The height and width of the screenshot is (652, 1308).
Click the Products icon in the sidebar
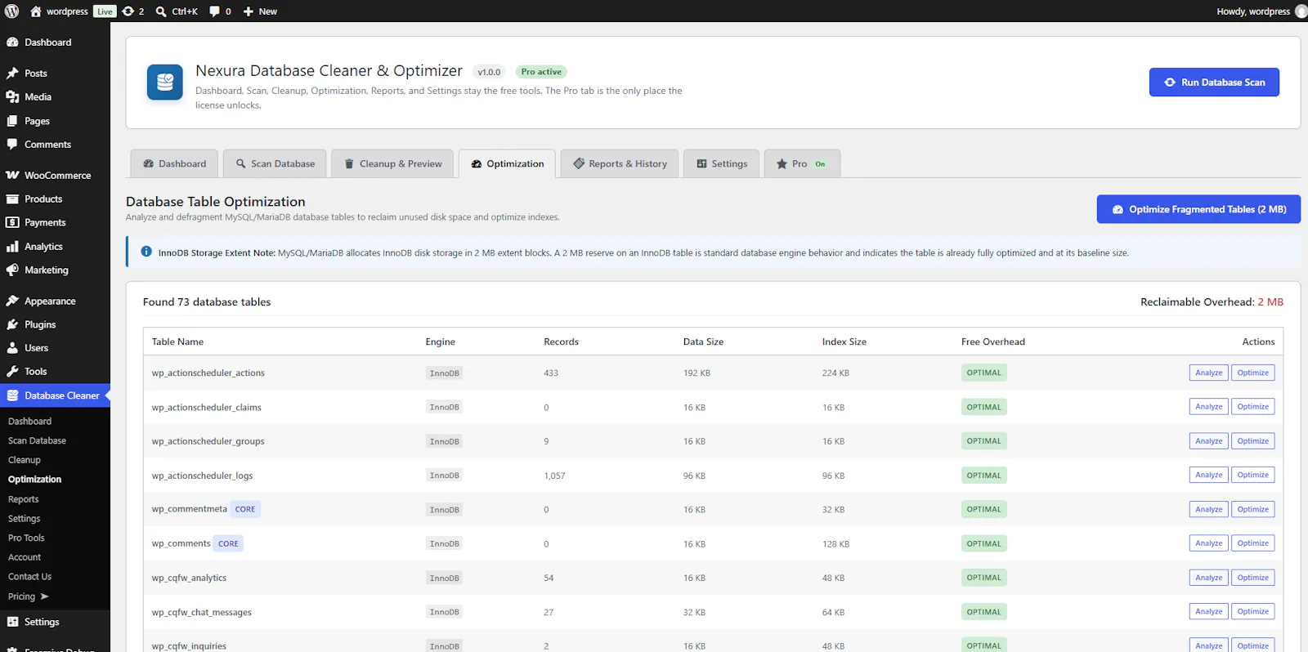tap(12, 199)
